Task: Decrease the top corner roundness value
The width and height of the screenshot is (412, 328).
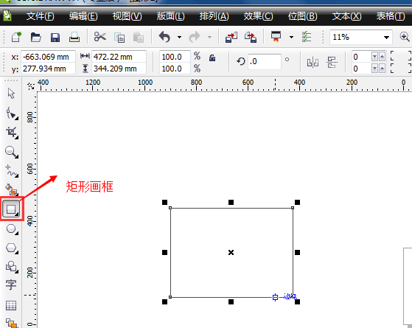Action: pyautogui.click(x=375, y=57)
